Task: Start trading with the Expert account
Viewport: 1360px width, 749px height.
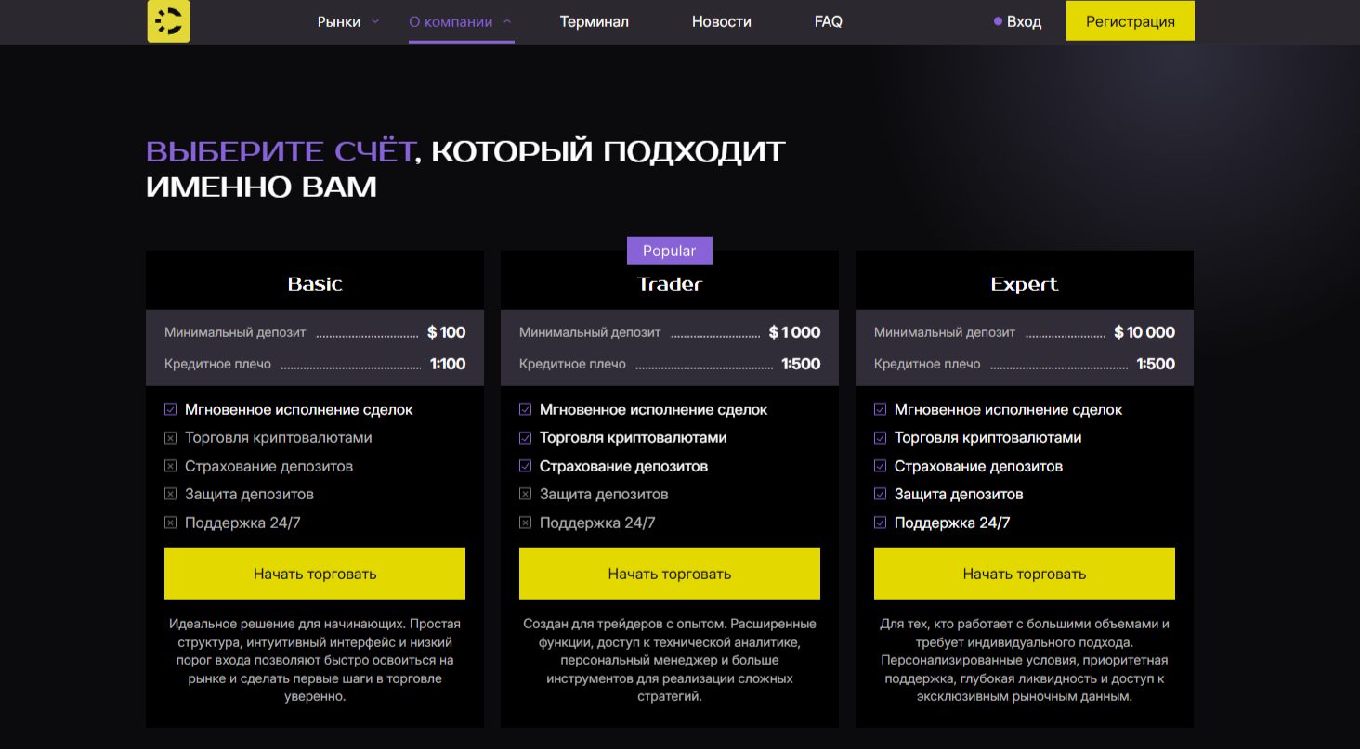Action: coord(1024,574)
